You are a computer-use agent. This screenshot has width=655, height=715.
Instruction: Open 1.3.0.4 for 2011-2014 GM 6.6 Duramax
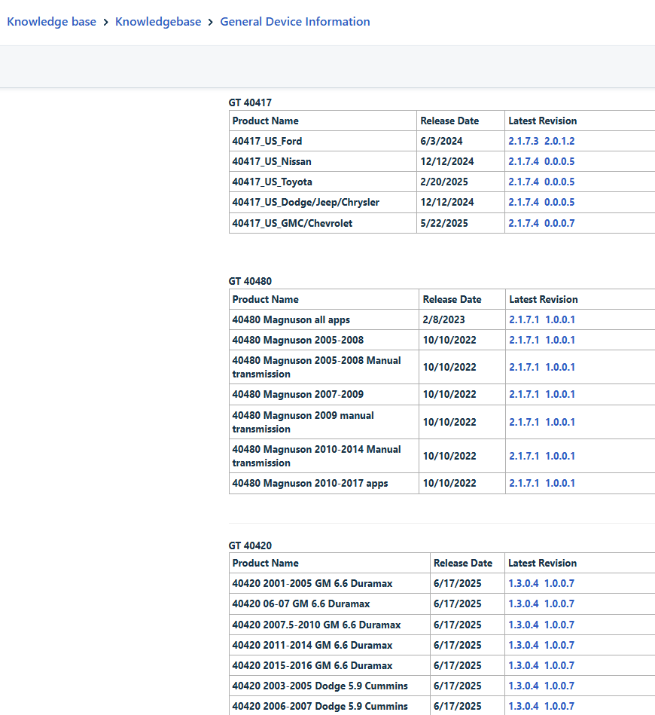point(523,645)
